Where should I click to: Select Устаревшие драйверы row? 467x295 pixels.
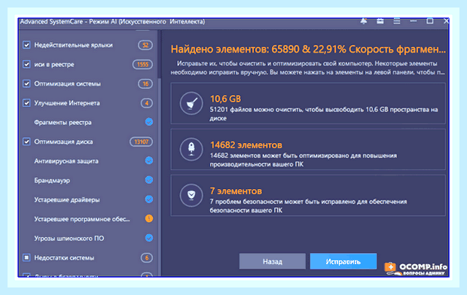[x=88, y=199]
